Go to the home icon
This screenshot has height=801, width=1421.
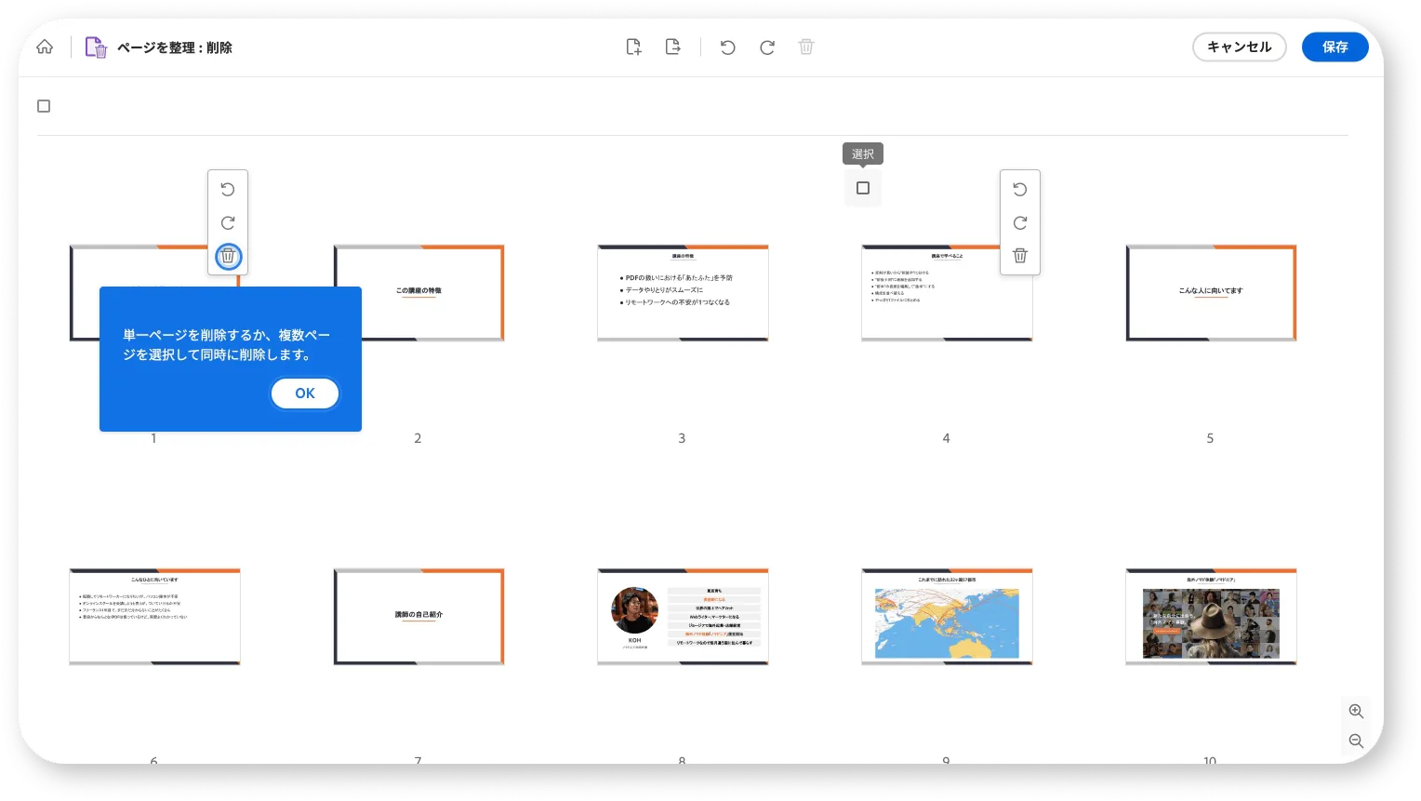coord(45,47)
